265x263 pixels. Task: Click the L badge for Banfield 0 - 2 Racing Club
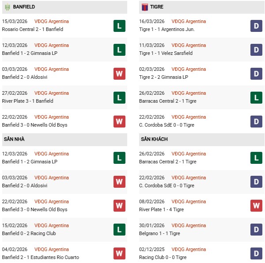[x=119, y=230]
